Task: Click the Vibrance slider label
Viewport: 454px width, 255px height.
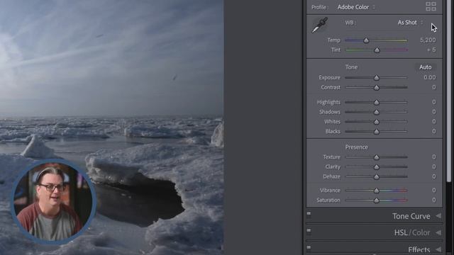Action: coord(330,191)
